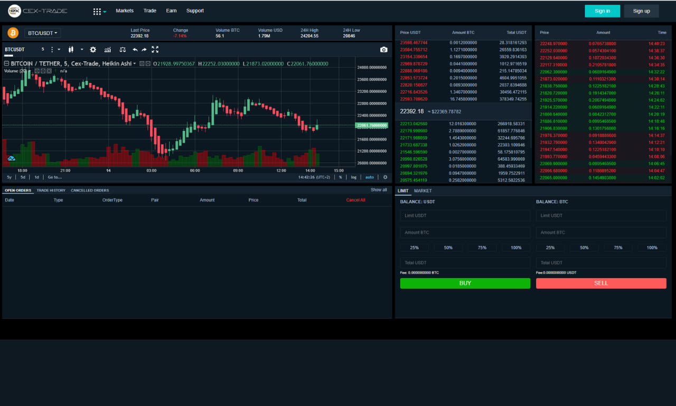
Task: Select 25% of USDT balance to buy
Action: 415,248
